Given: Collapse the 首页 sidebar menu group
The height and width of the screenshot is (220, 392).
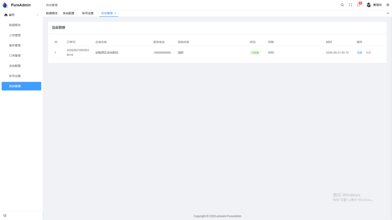Looking at the screenshot, I should click(21, 15).
